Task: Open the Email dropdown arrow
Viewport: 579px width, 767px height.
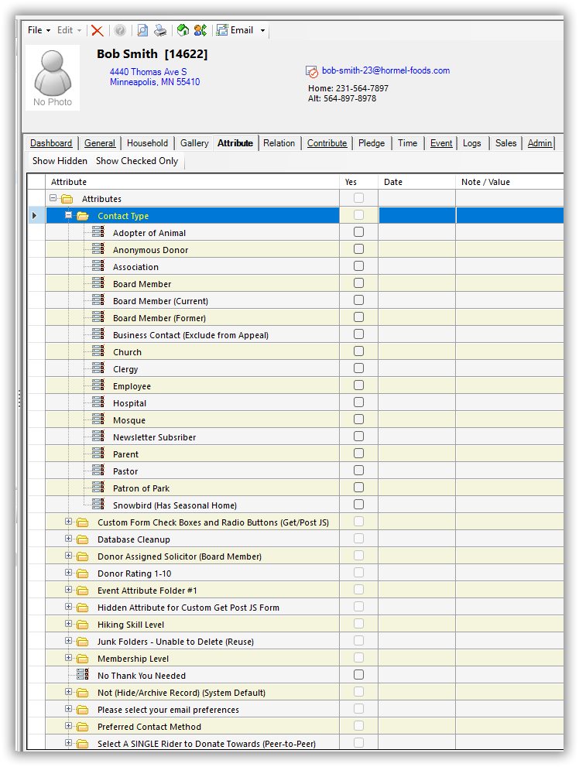Action: click(x=262, y=31)
